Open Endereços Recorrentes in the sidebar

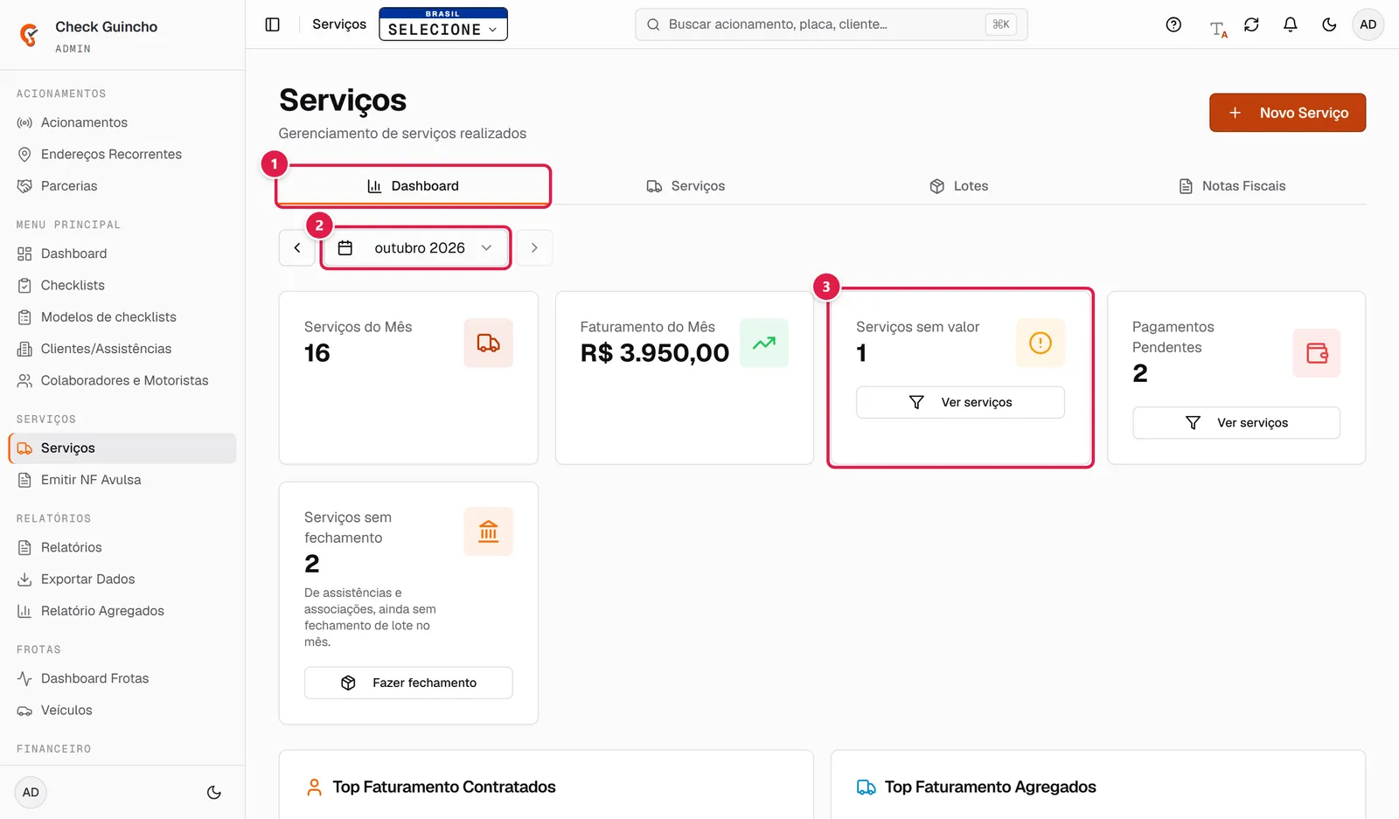tap(122, 155)
